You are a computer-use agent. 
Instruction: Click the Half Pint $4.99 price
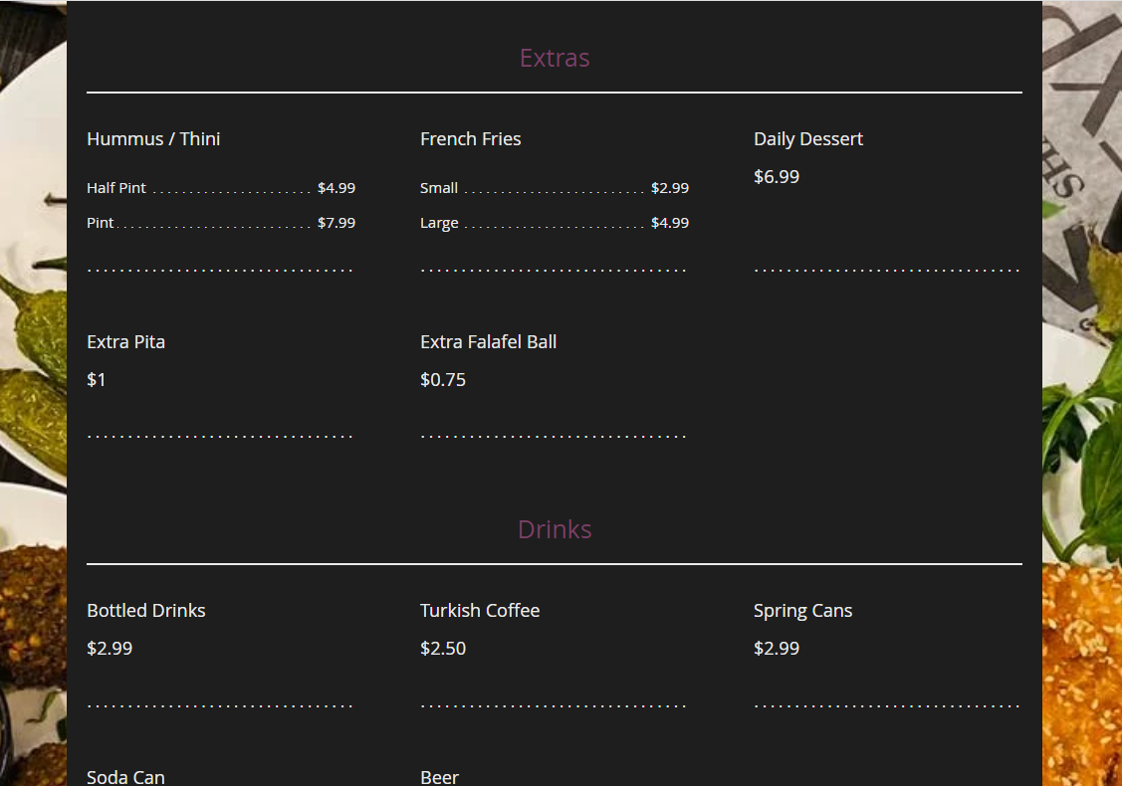tap(336, 188)
